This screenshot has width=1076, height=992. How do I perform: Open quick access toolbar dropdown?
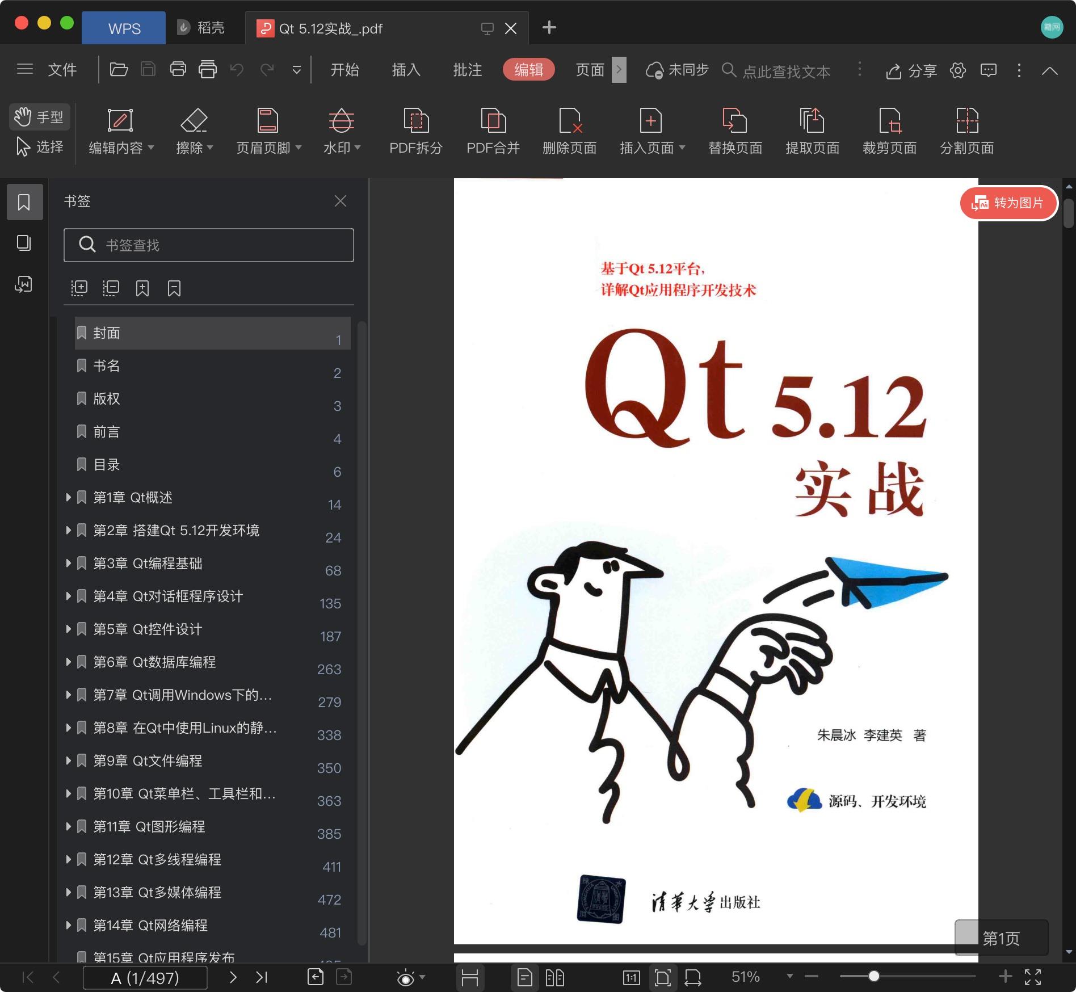pyautogui.click(x=296, y=70)
